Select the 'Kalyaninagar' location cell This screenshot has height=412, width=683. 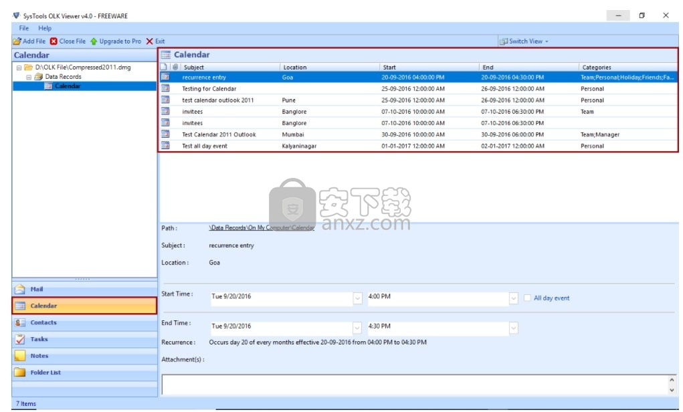(299, 146)
